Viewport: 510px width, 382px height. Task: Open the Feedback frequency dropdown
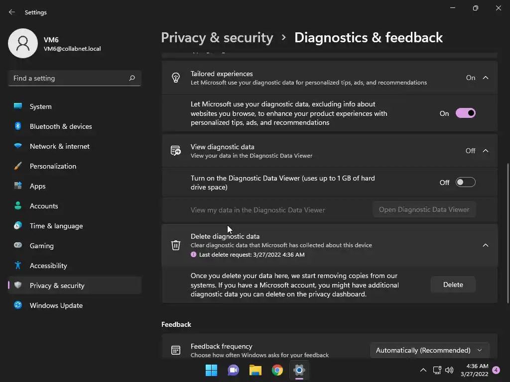point(429,350)
